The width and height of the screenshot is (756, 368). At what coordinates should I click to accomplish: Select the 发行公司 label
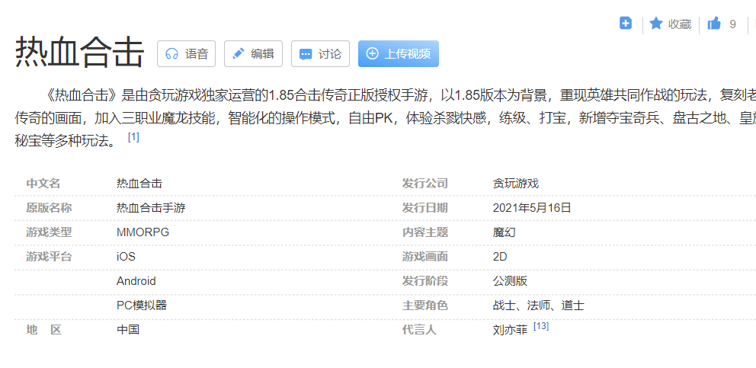point(425,184)
